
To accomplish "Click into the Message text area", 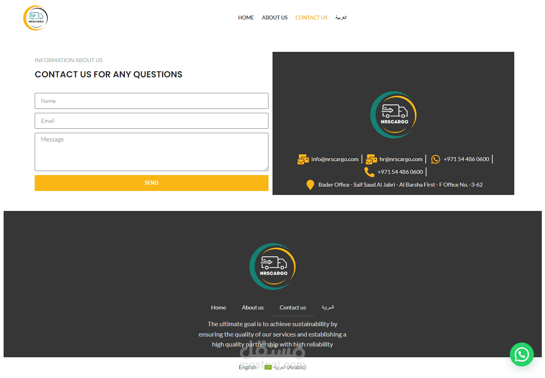I will pos(152,152).
